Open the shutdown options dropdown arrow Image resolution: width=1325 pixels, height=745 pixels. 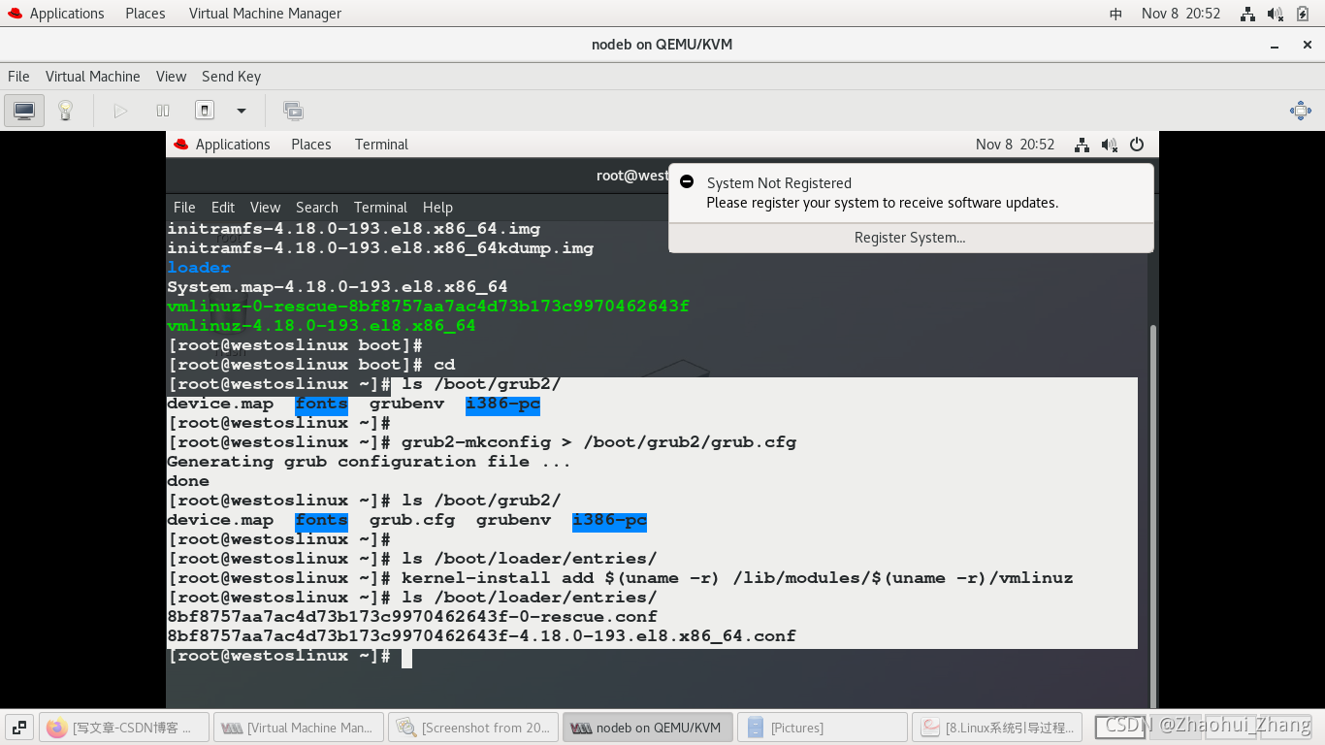pos(241,110)
